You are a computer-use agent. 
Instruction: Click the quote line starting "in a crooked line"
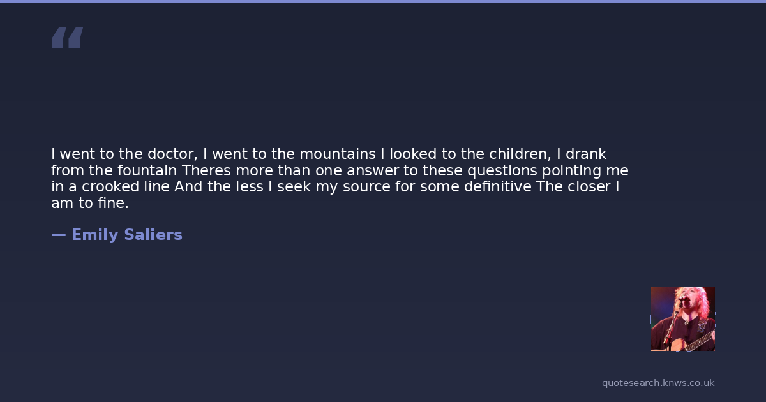(x=335, y=187)
